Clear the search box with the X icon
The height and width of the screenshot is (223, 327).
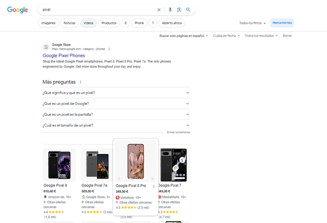pos(159,10)
